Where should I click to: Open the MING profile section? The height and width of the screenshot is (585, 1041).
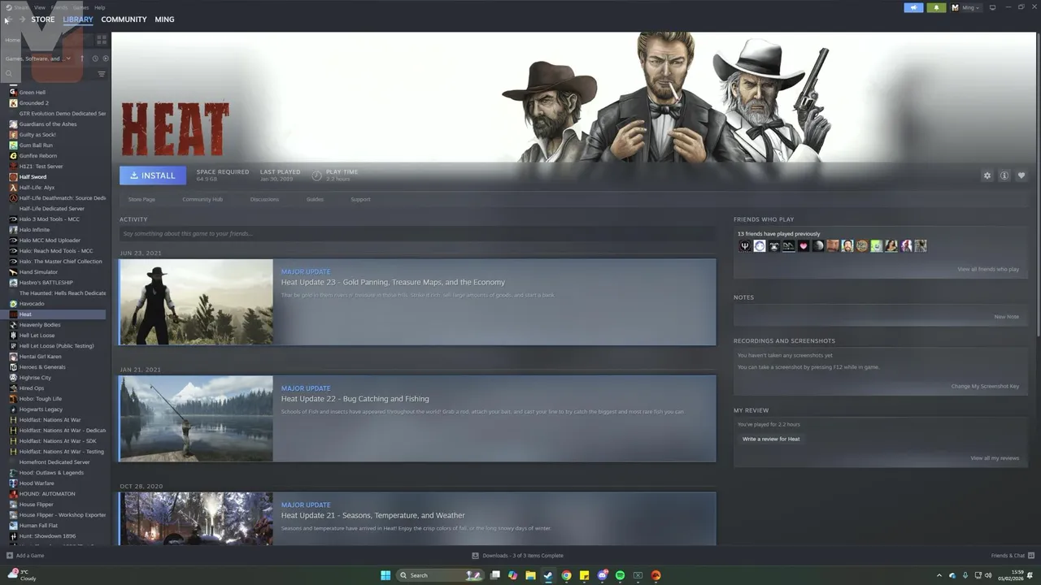click(164, 19)
